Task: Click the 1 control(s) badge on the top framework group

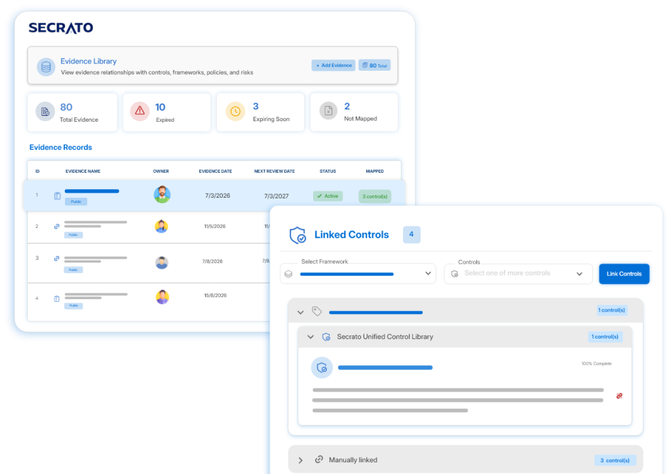Action: coord(611,310)
